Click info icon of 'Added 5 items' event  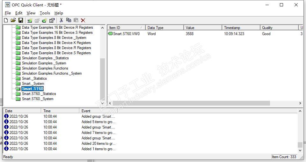[6, 121]
